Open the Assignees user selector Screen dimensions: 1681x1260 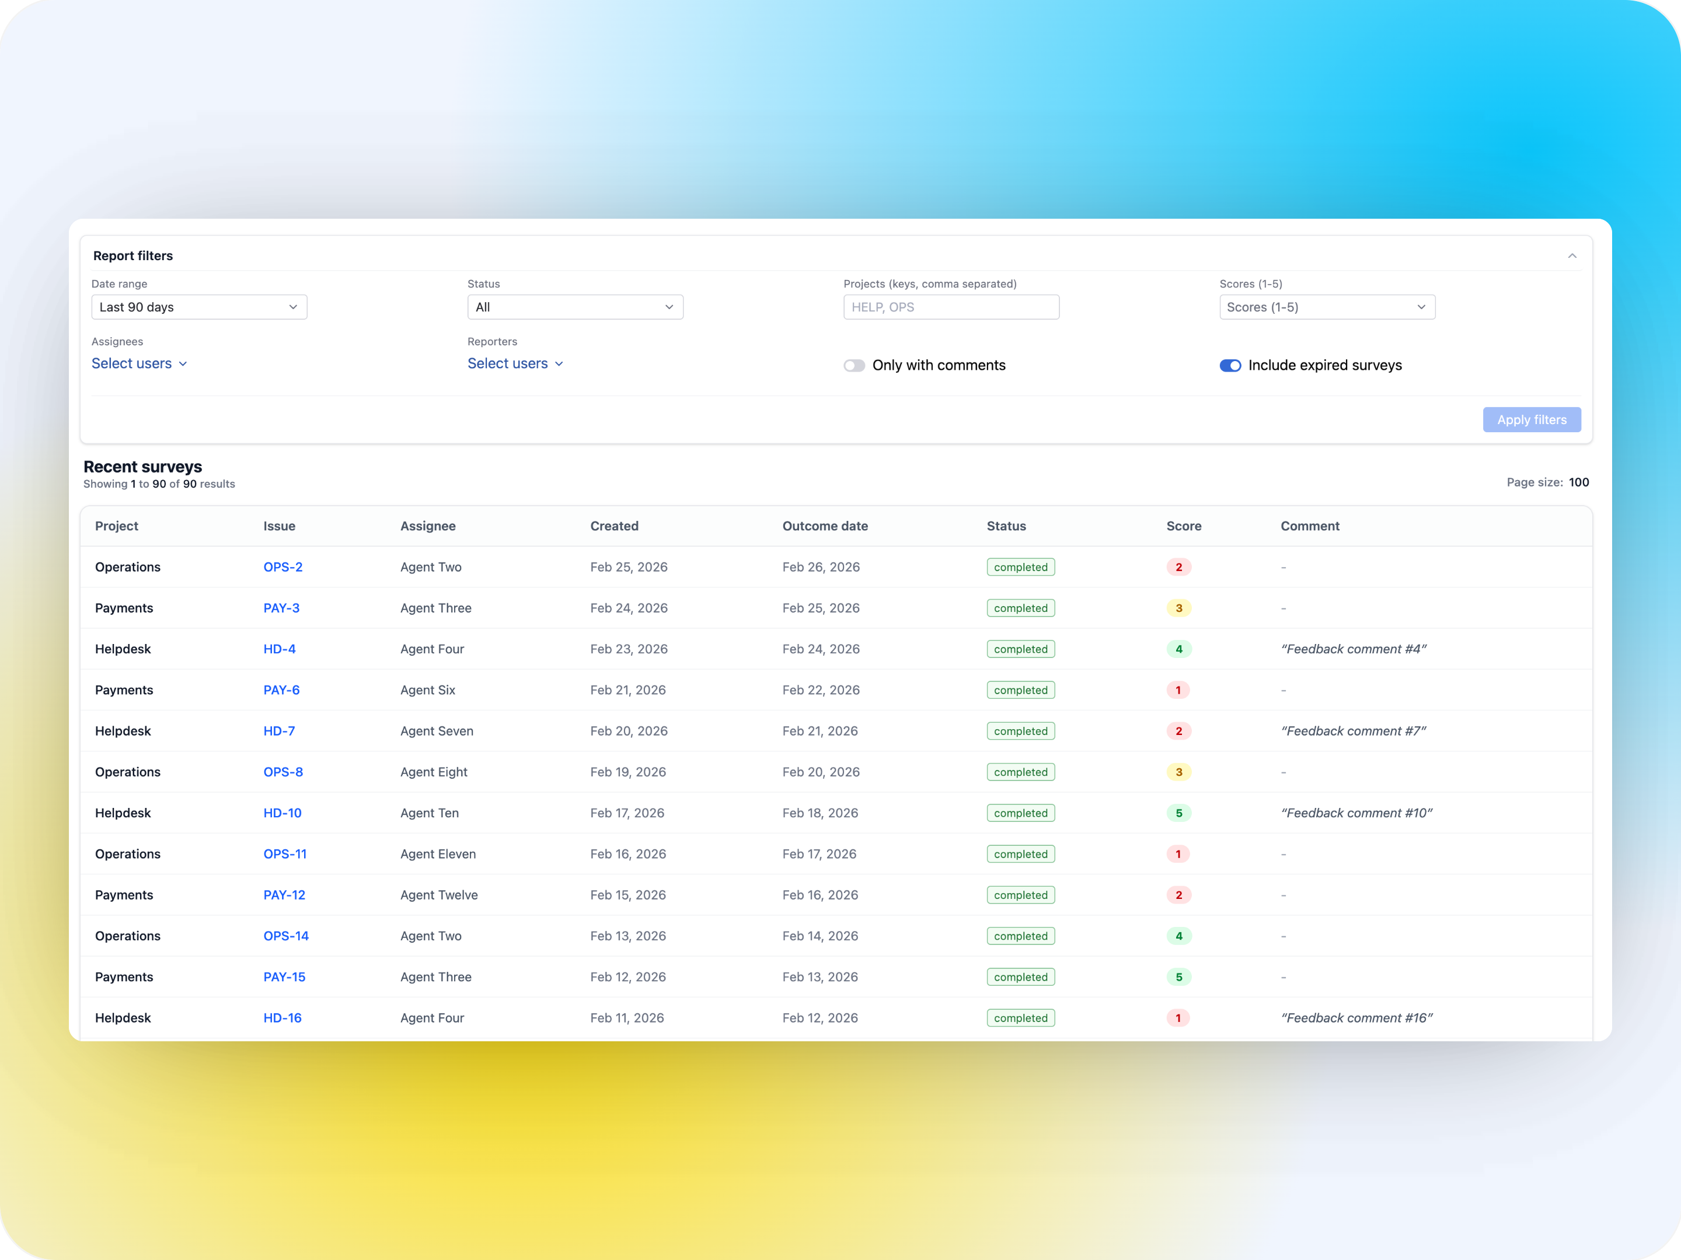click(139, 364)
